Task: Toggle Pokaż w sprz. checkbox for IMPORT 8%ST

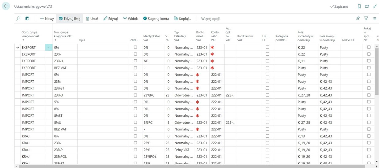Action: click(x=369, y=115)
